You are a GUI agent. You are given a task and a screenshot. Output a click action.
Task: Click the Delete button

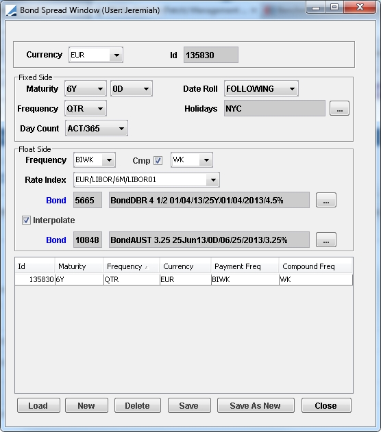tap(137, 405)
